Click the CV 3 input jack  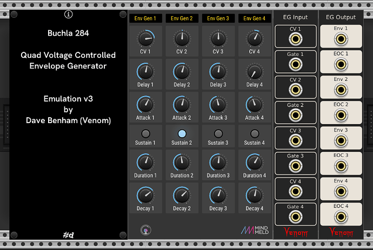296,141
